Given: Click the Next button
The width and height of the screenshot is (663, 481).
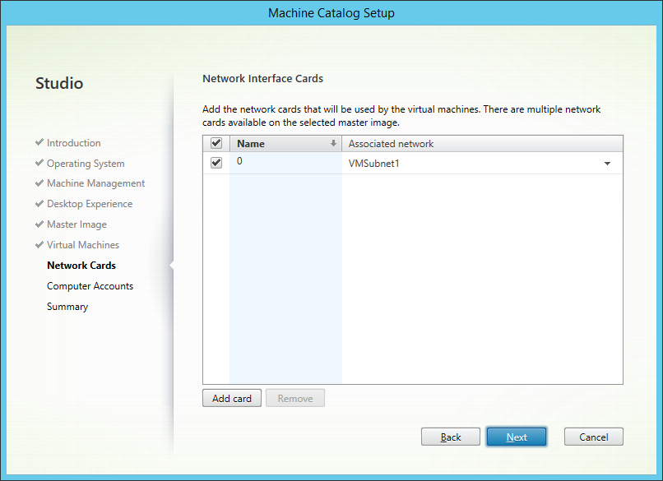Looking at the screenshot, I should click(517, 437).
